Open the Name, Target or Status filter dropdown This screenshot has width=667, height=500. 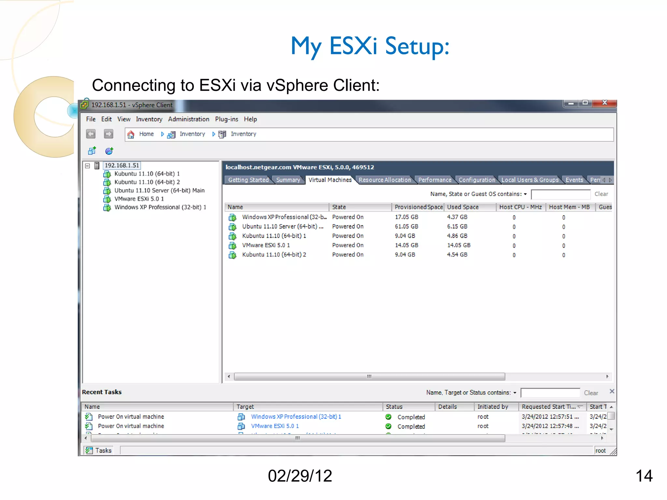(515, 393)
